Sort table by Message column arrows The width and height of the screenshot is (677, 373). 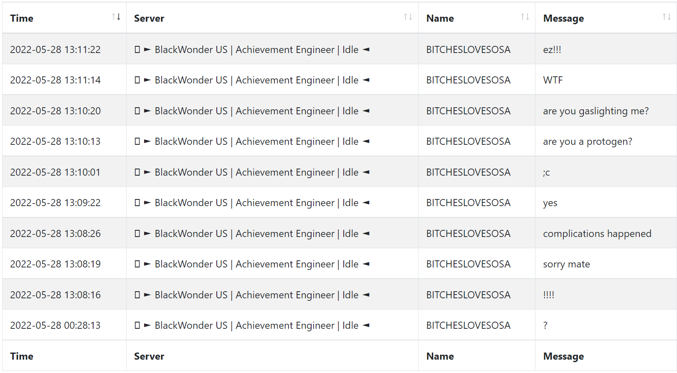point(667,17)
